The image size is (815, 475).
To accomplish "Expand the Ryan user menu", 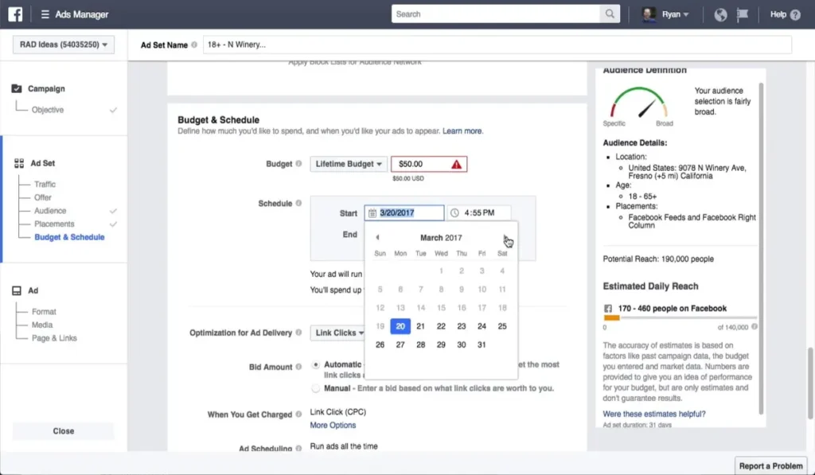I will tap(673, 14).
